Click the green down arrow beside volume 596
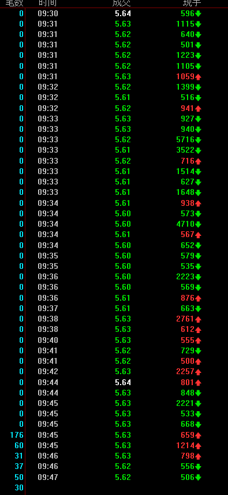The width and height of the screenshot is (228, 495). [198, 13]
